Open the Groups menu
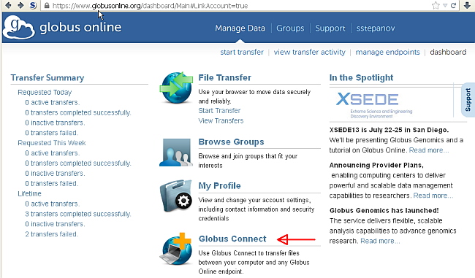This screenshot has height=278, width=475. click(x=290, y=28)
